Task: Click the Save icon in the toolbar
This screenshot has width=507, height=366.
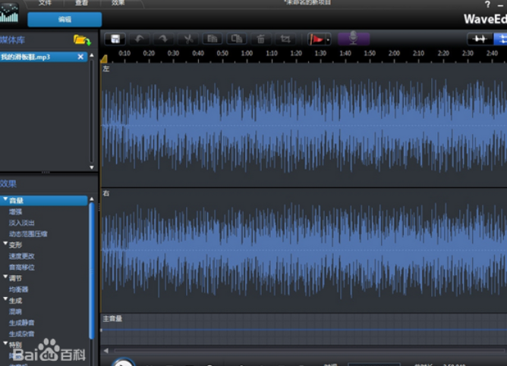Action: coord(115,39)
